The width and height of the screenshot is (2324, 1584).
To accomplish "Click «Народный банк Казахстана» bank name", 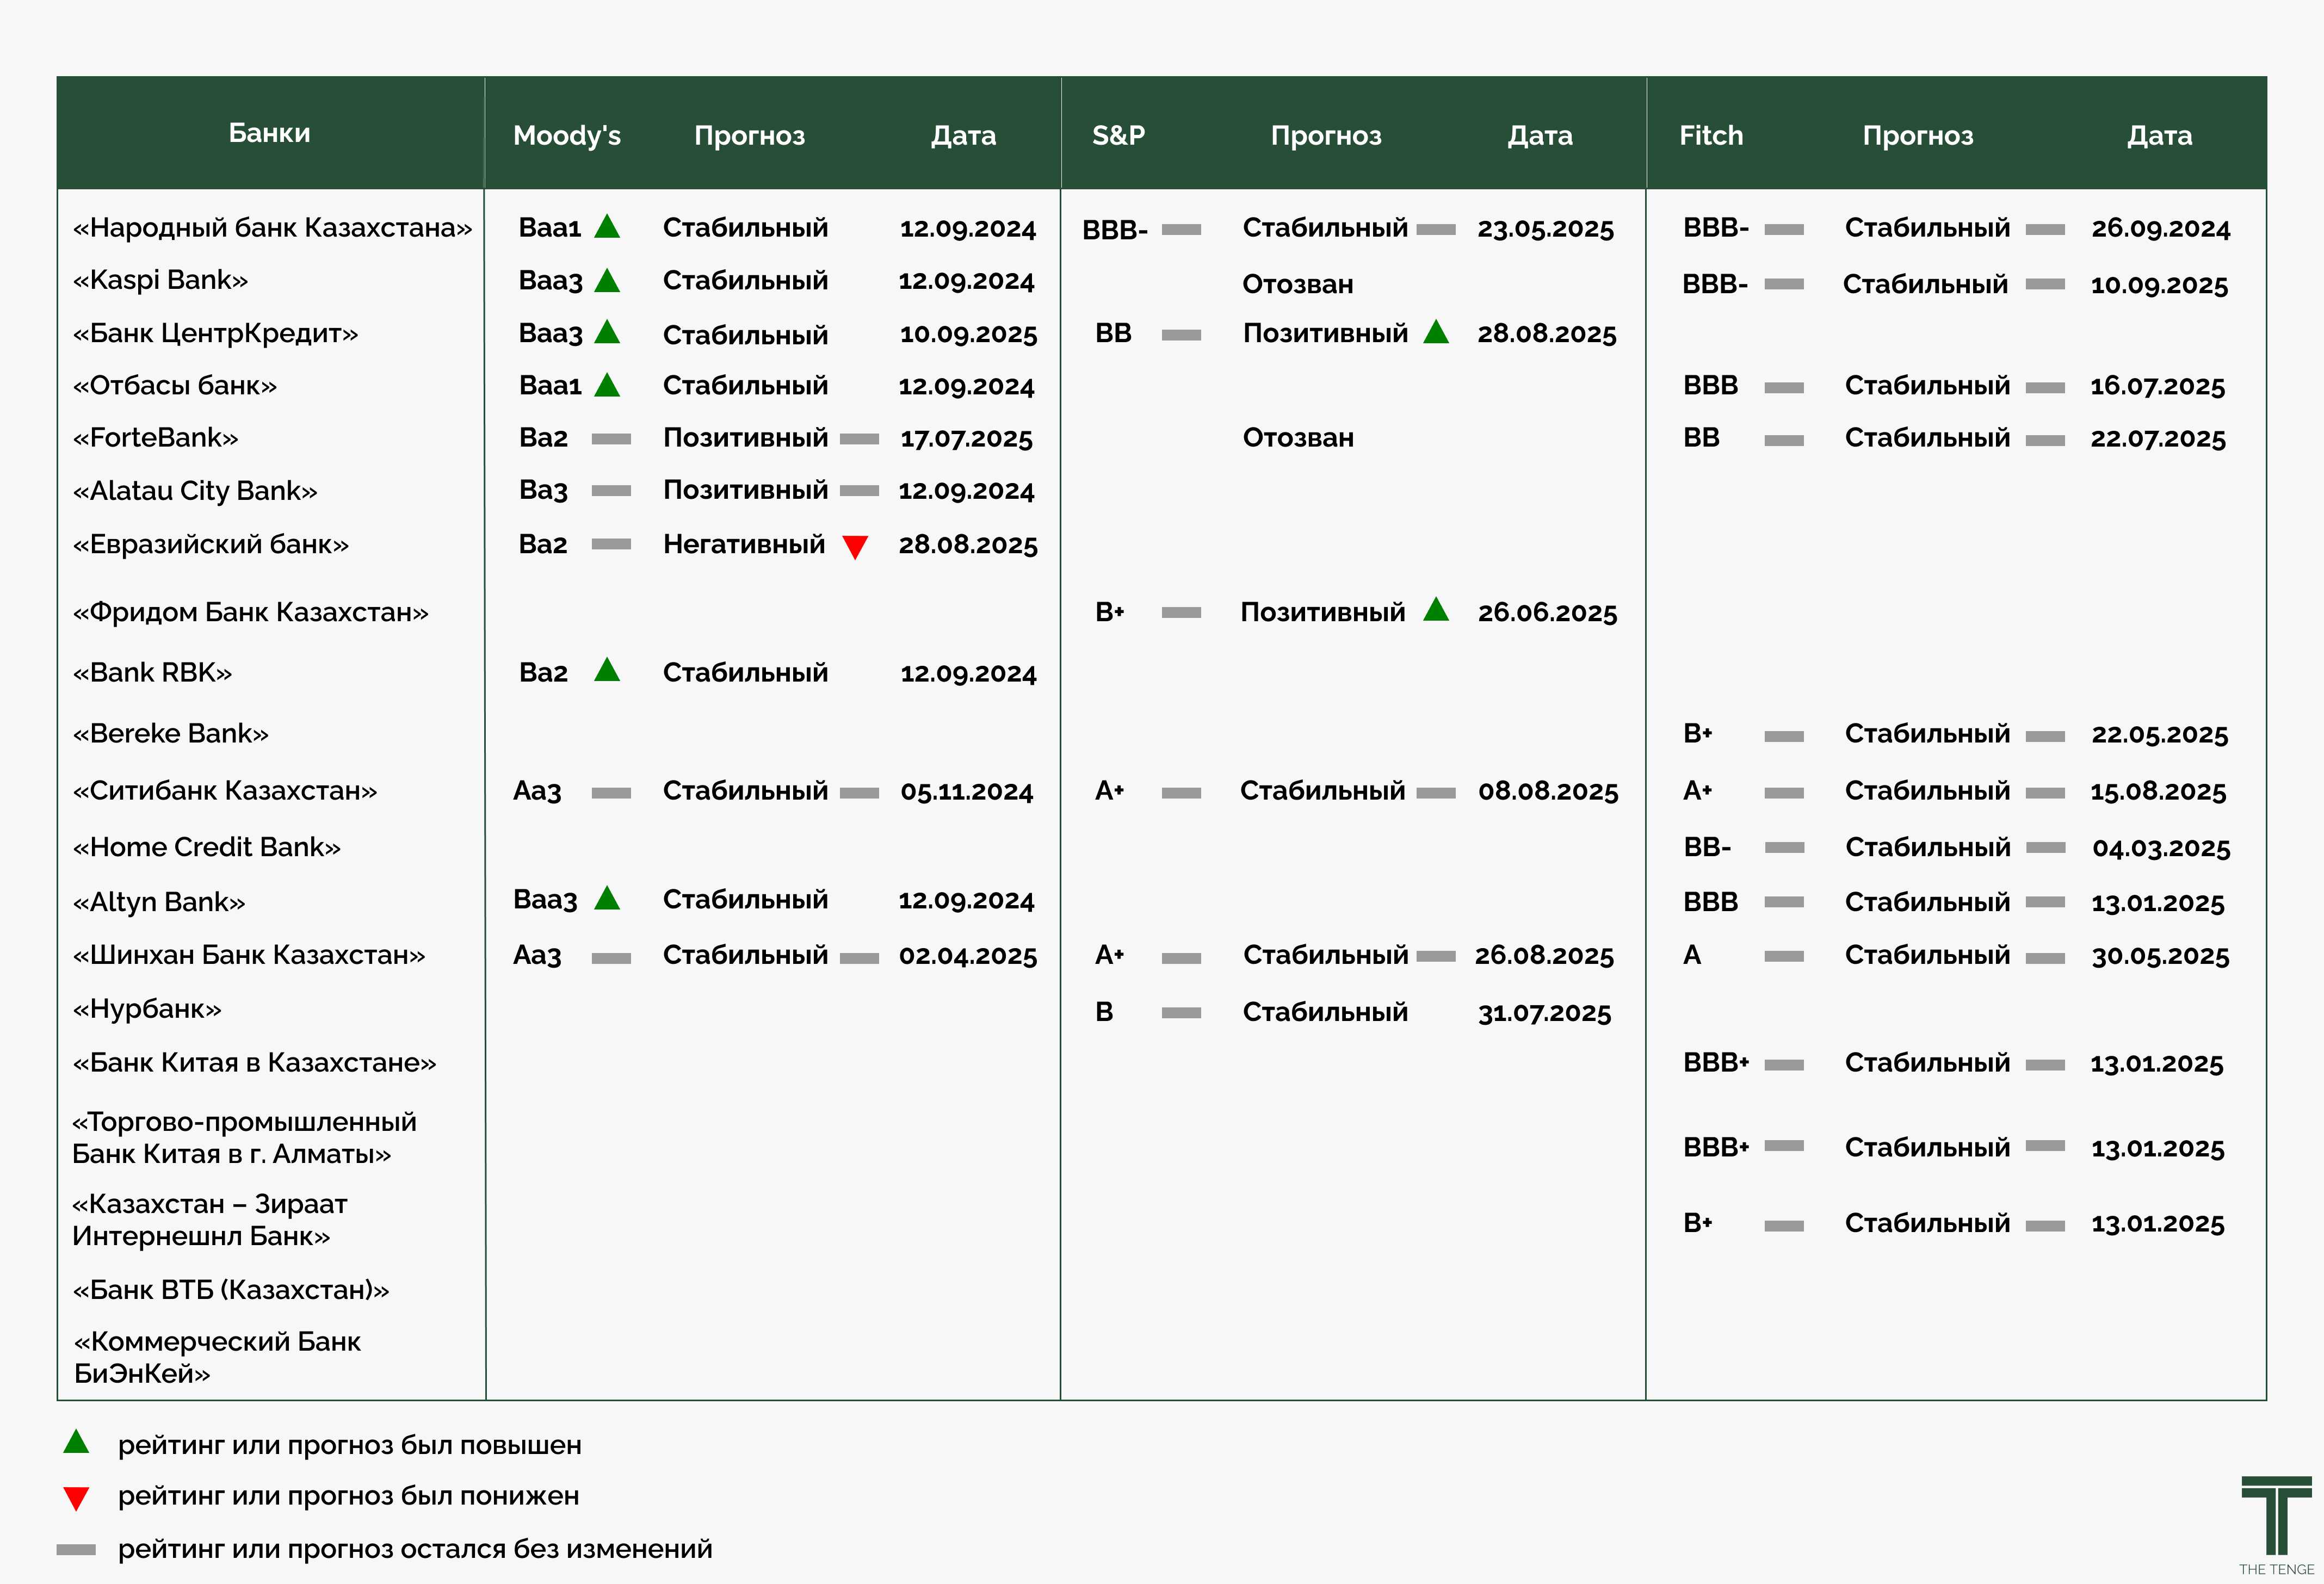I will tap(272, 228).
